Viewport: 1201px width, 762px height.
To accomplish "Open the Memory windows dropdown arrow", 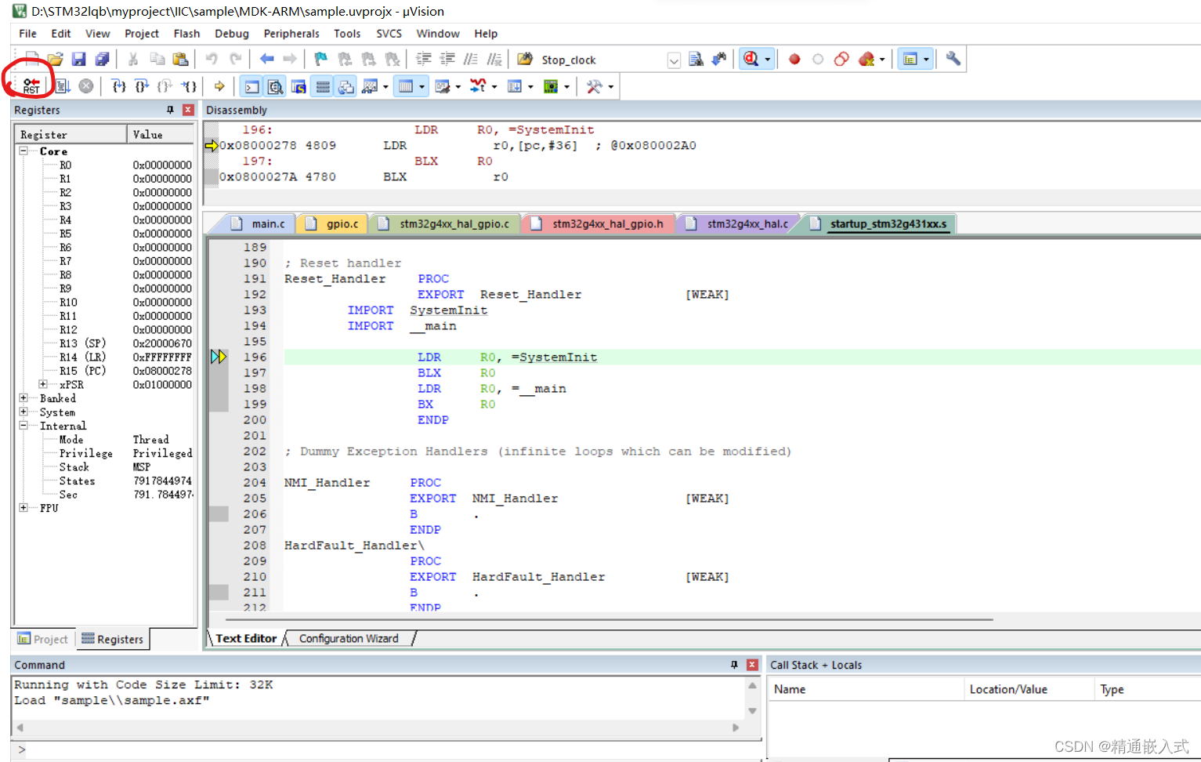I will pyautogui.click(x=421, y=86).
